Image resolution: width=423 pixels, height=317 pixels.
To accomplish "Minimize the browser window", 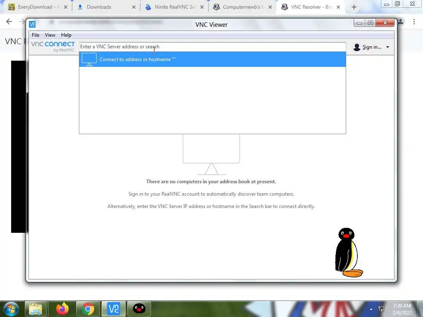I will pos(387,4).
